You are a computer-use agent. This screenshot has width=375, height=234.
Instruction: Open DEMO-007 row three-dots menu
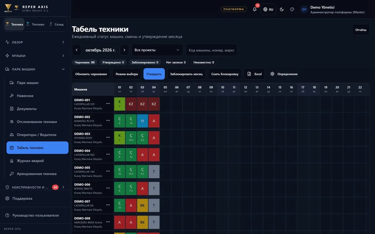tap(108, 205)
